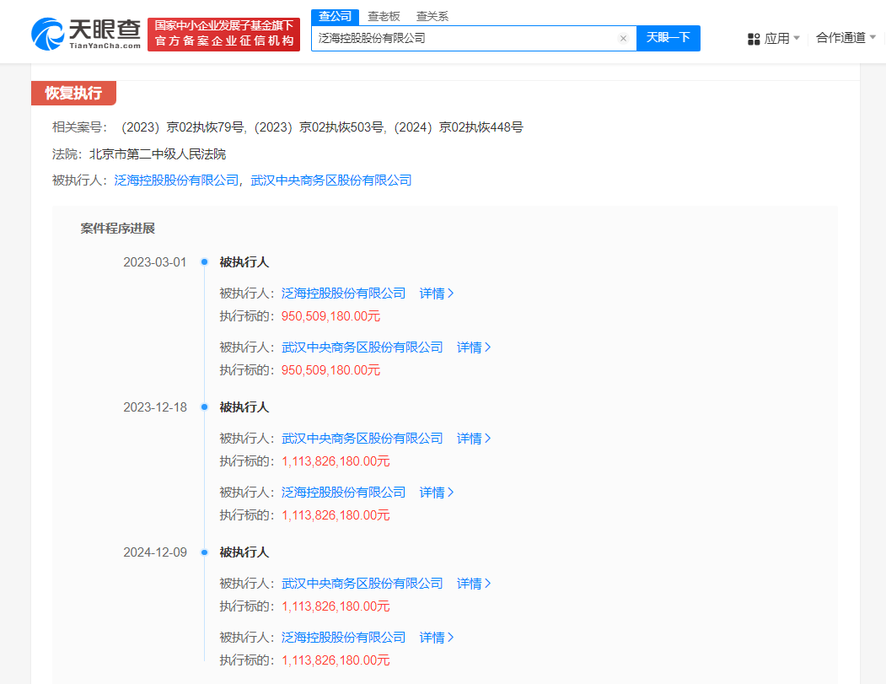The height and width of the screenshot is (684, 886).
Task: Click the 2023-03-01 timeline dot
Action: coord(205,261)
